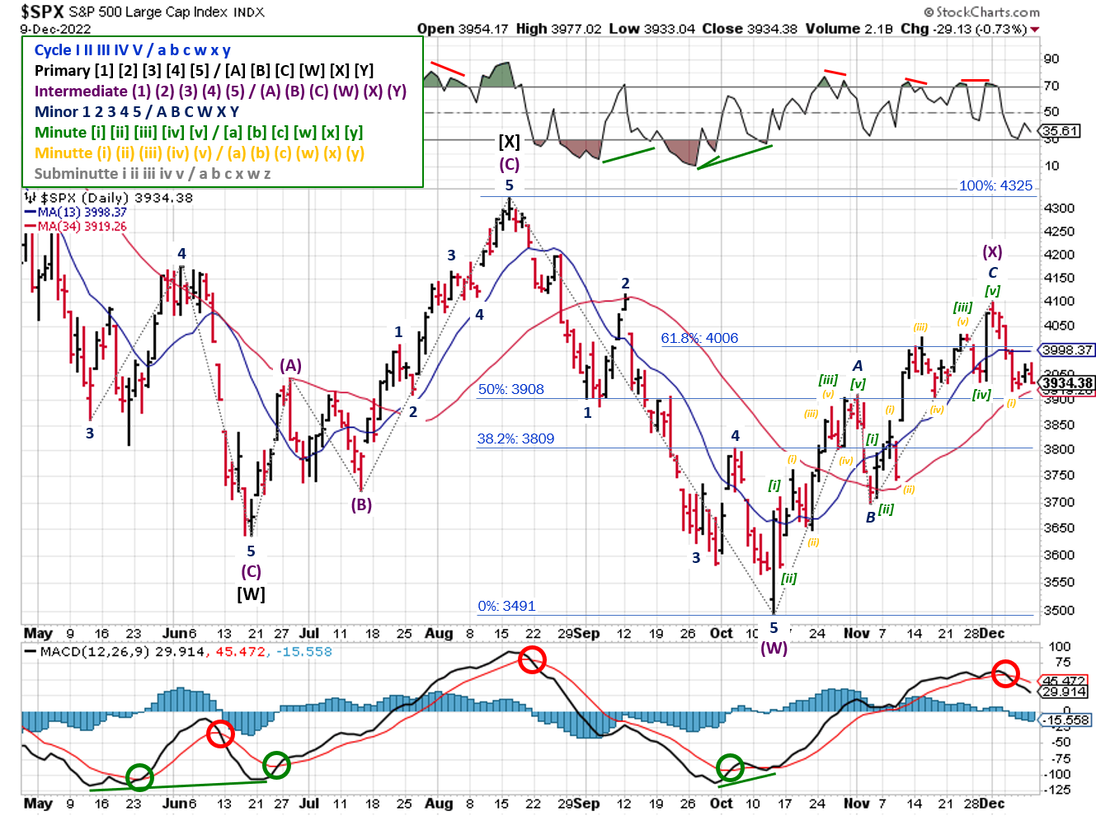The width and height of the screenshot is (1096, 816).
Task: Click the Minuette legend row
Action: (199, 152)
